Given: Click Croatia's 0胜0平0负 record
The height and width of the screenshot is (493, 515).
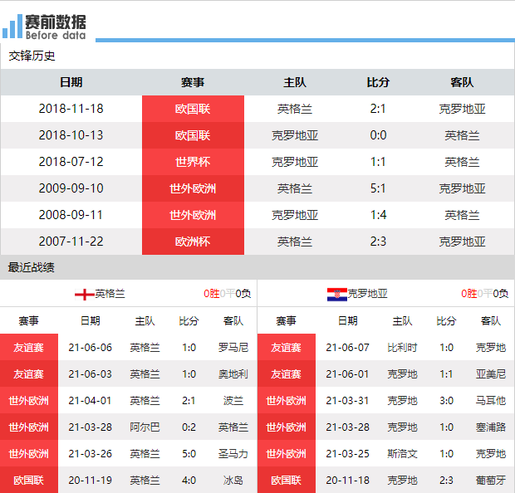Looking at the screenshot, I should pos(485,294).
